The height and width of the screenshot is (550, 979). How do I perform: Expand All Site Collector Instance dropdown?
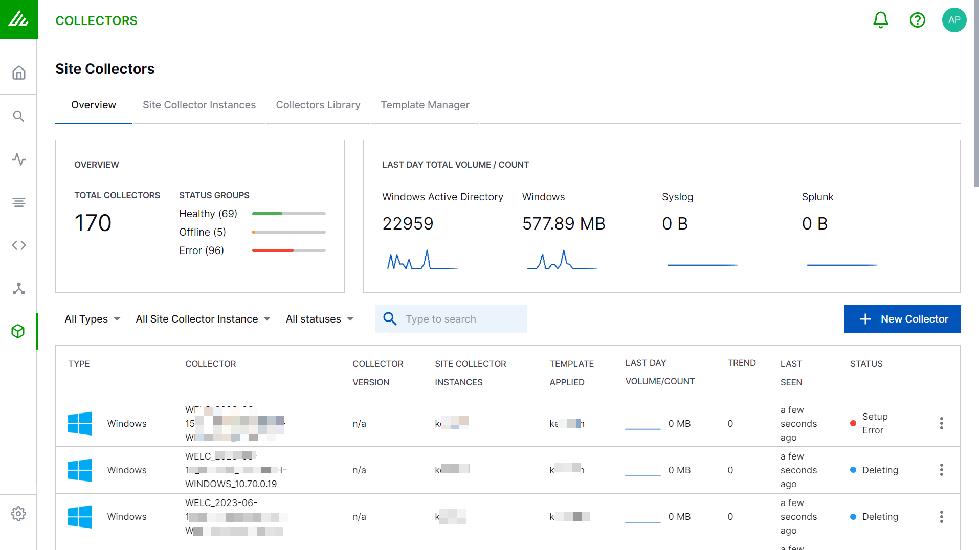[203, 319]
